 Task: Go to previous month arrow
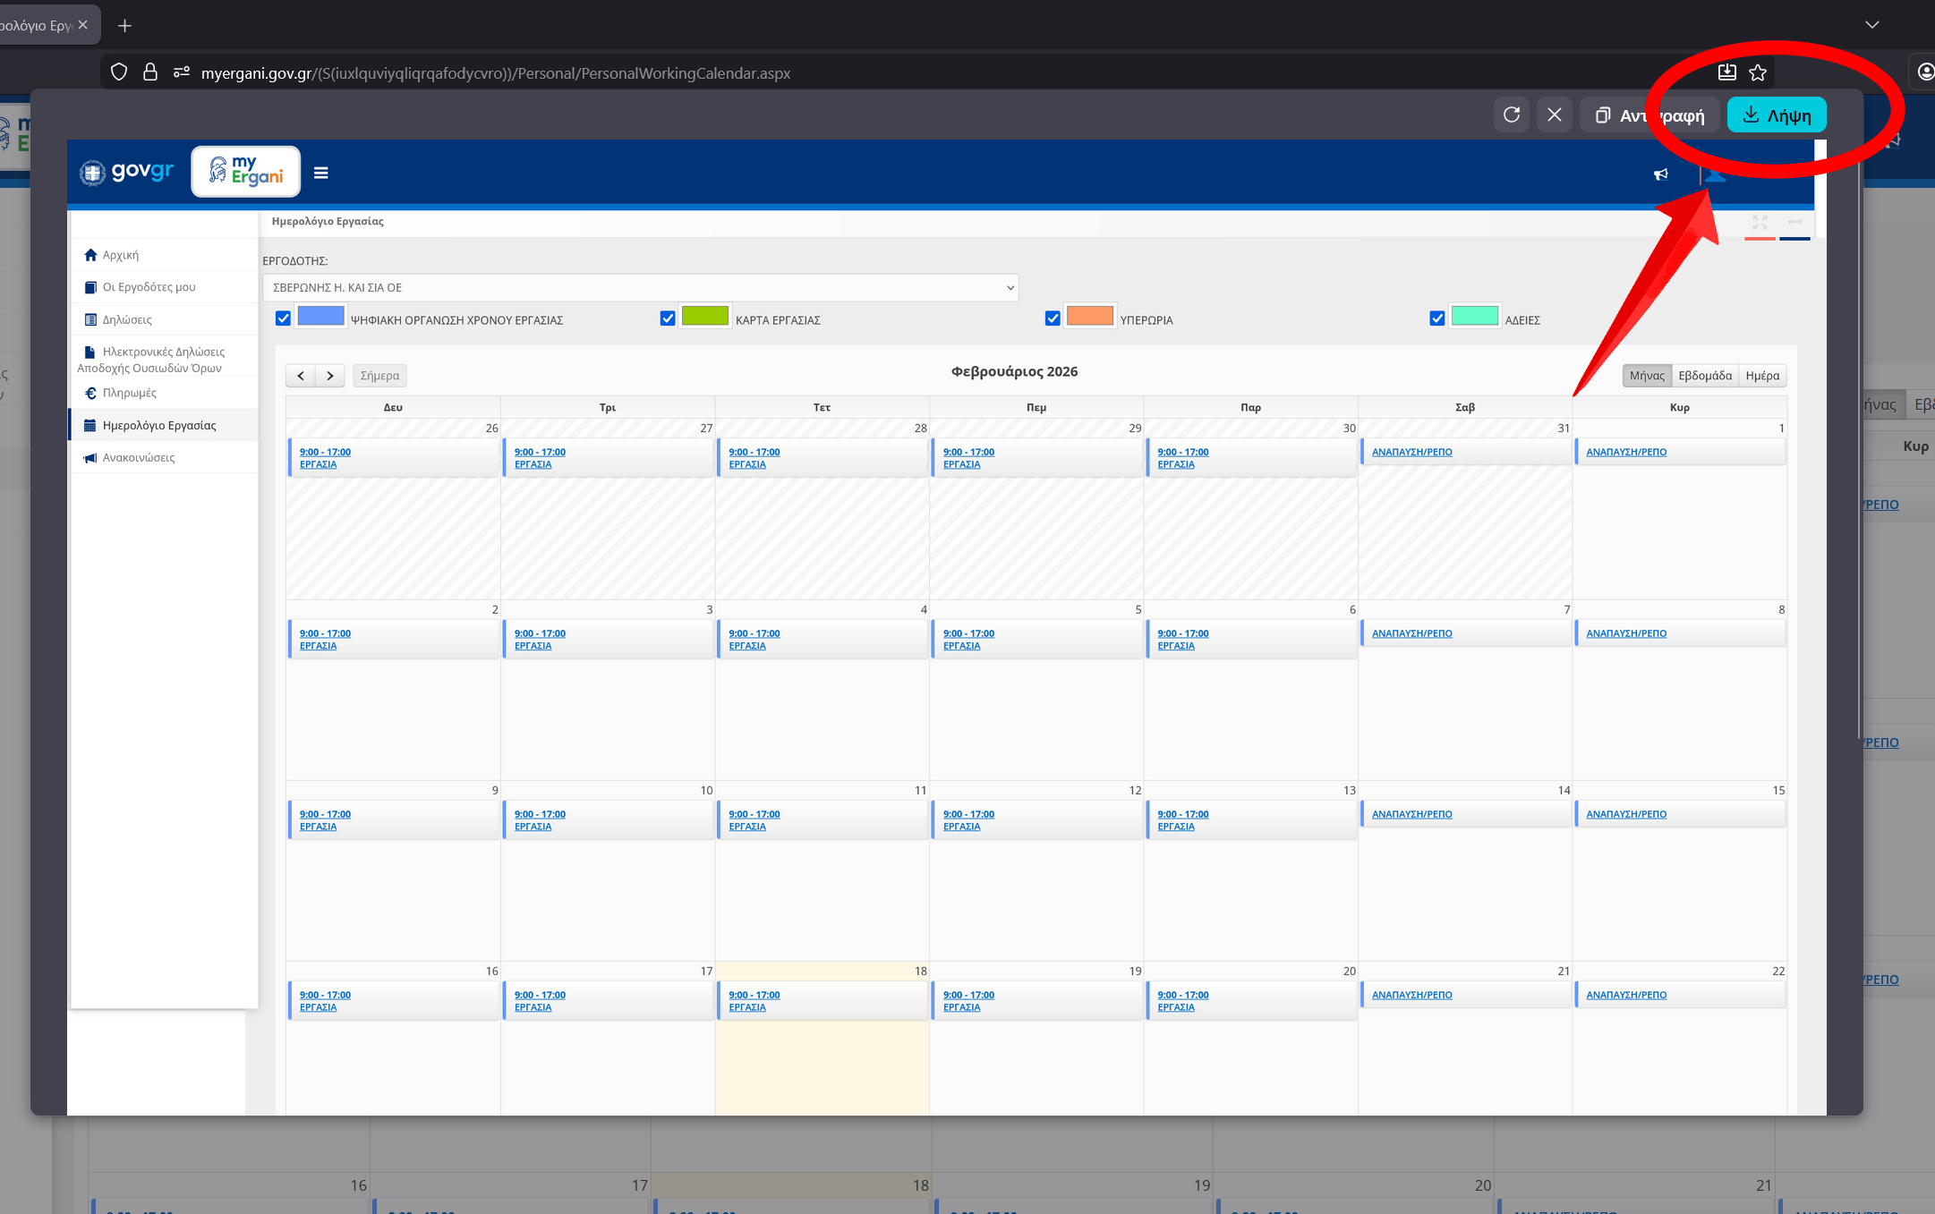301,376
